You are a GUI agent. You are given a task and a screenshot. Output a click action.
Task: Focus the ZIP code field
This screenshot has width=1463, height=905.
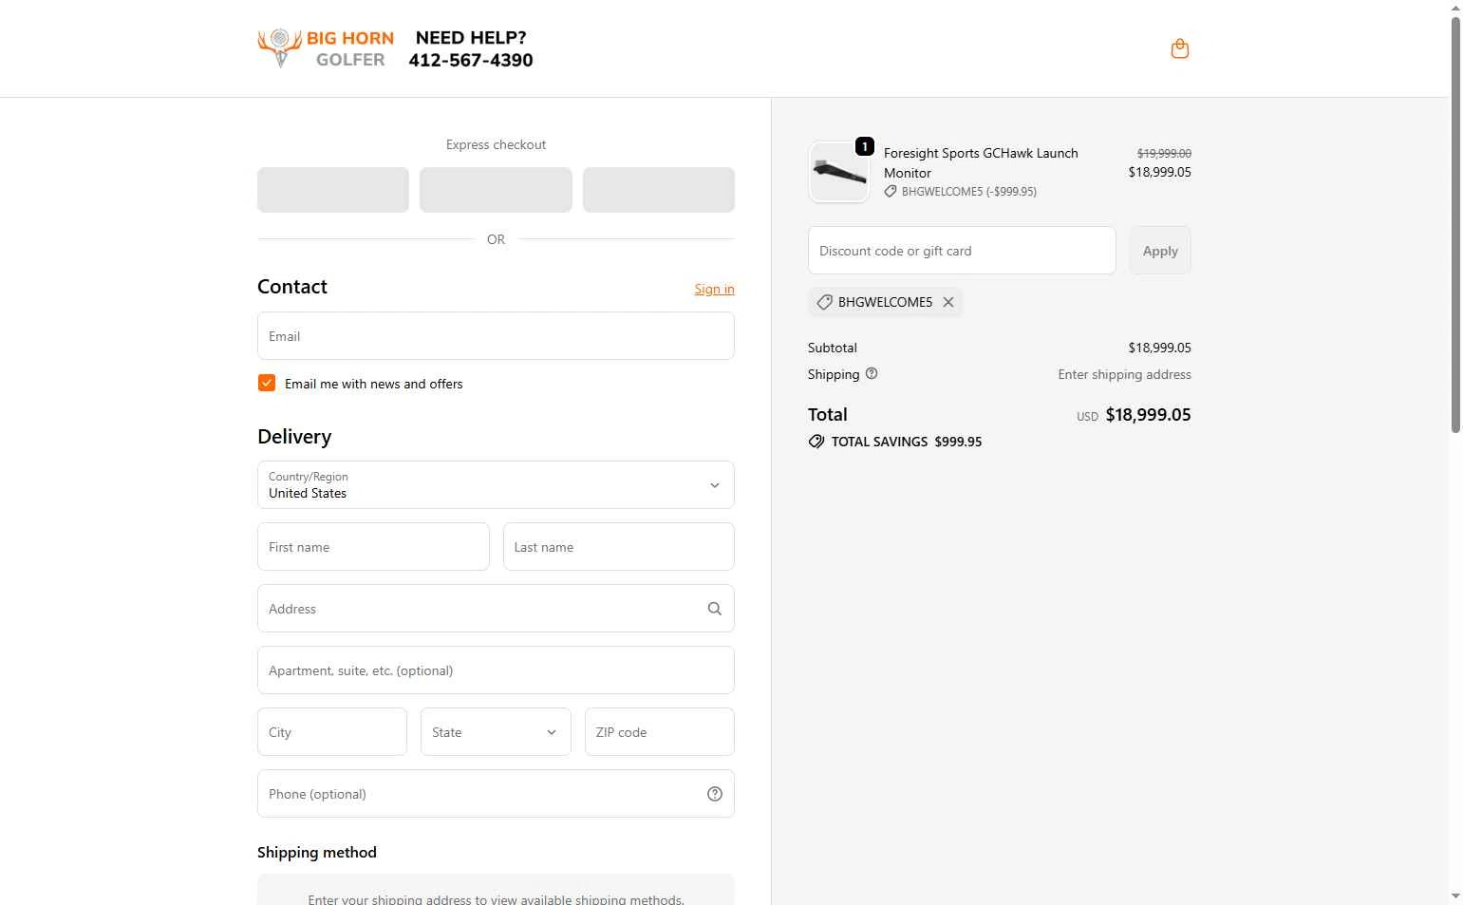click(x=660, y=732)
